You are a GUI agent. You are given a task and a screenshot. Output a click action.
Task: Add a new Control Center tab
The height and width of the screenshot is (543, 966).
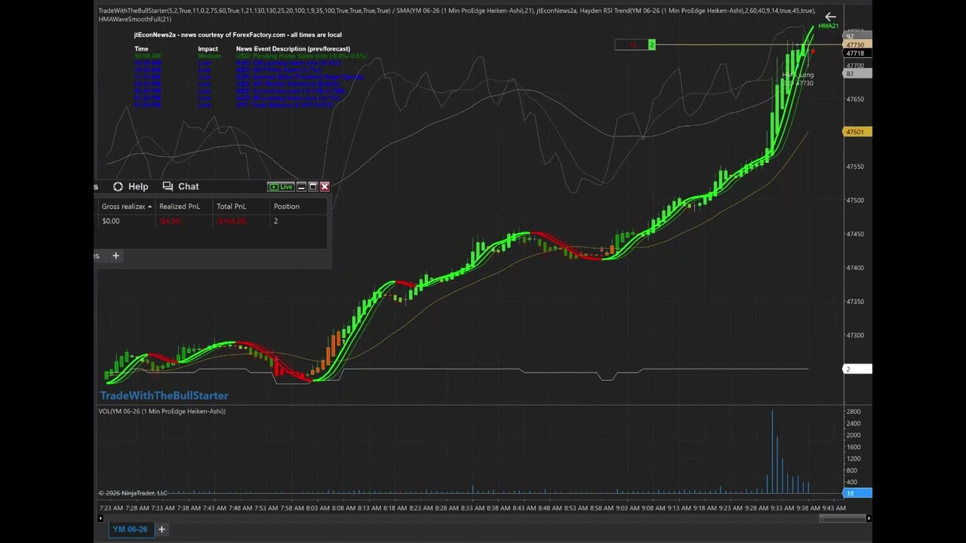pyautogui.click(x=115, y=256)
